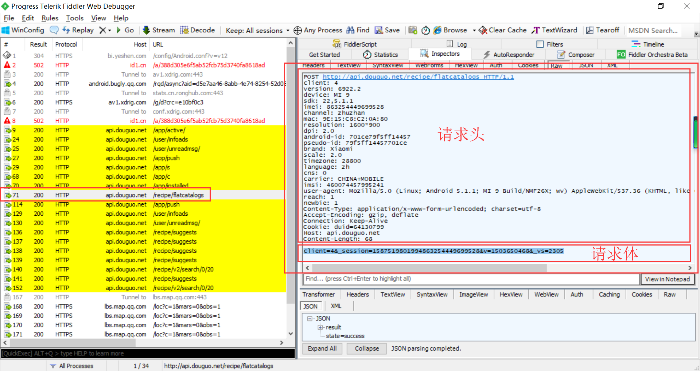700x371 pixels.
Task: Select session 9 /app/active/
Action: (x=144, y=130)
